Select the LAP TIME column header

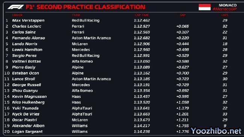(142, 15)
